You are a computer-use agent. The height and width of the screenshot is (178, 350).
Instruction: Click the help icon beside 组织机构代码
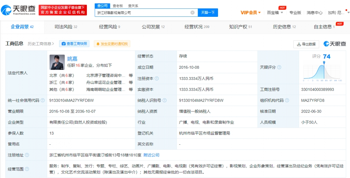click(287, 101)
